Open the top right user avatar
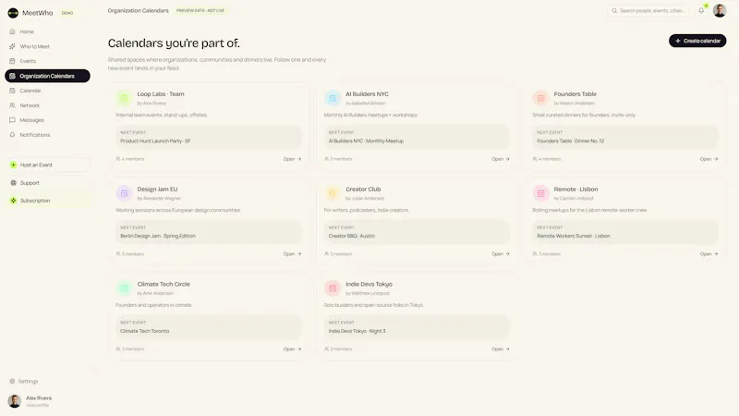The width and height of the screenshot is (739, 416). click(x=720, y=10)
